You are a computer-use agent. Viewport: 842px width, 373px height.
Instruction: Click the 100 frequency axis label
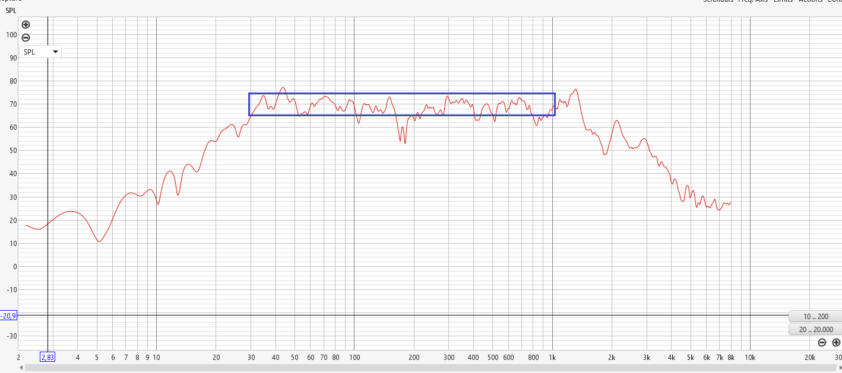tap(354, 357)
